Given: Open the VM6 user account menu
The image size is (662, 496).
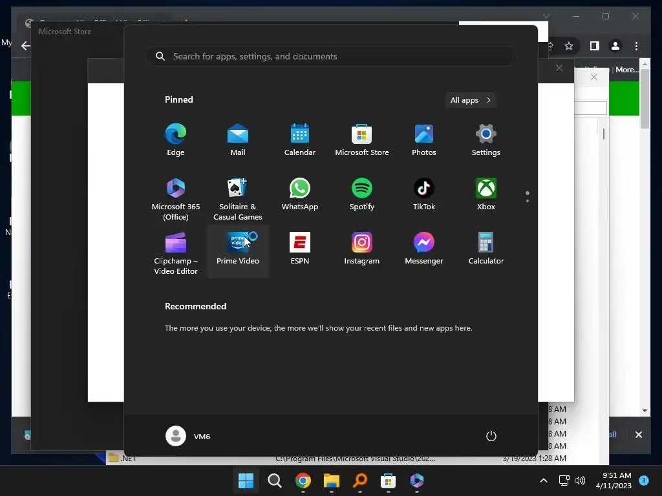Looking at the screenshot, I should (x=188, y=436).
